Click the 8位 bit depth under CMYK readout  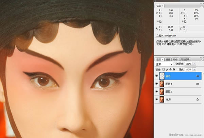point(184,22)
